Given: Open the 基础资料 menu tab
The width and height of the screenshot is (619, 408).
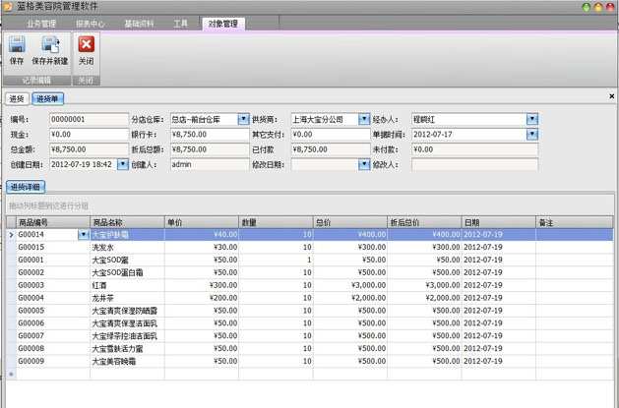Looking at the screenshot, I should tap(139, 24).
